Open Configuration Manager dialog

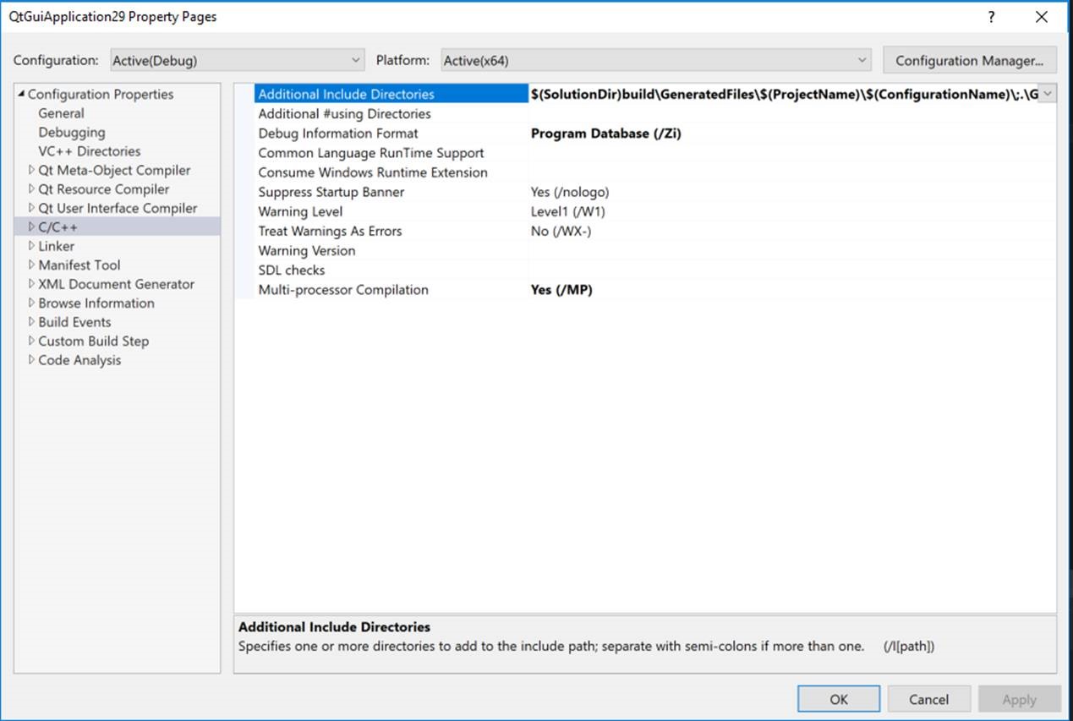pyautogui.click(x=969, y=61)
